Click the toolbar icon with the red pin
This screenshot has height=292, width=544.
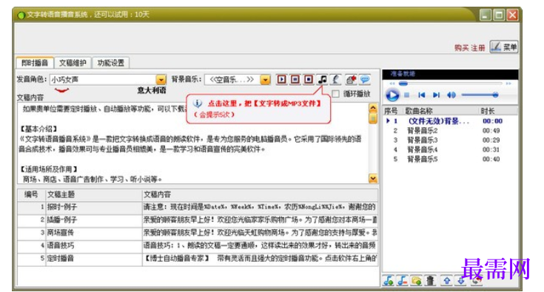(351, 80)
